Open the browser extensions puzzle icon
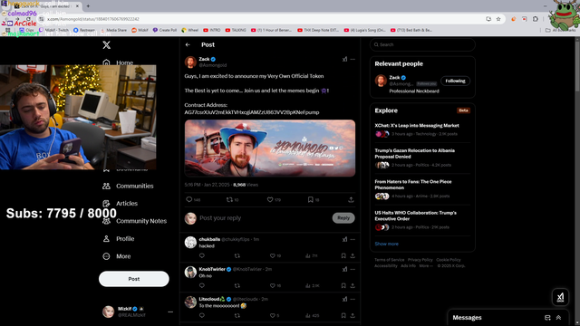 (536, 19)
